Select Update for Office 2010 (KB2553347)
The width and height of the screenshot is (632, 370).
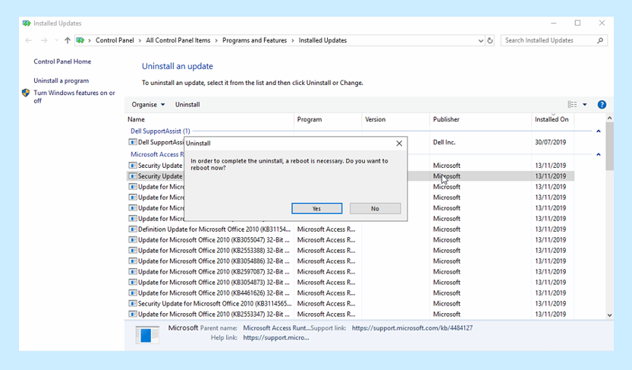[x=214, y=314]
